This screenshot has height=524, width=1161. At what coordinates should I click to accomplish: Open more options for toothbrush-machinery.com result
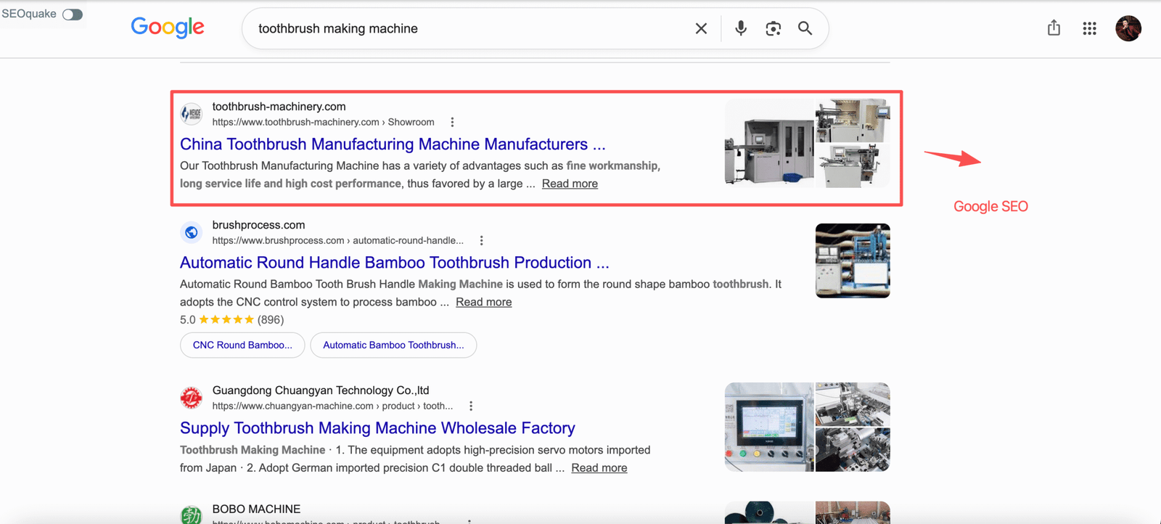tap(452, 122)
